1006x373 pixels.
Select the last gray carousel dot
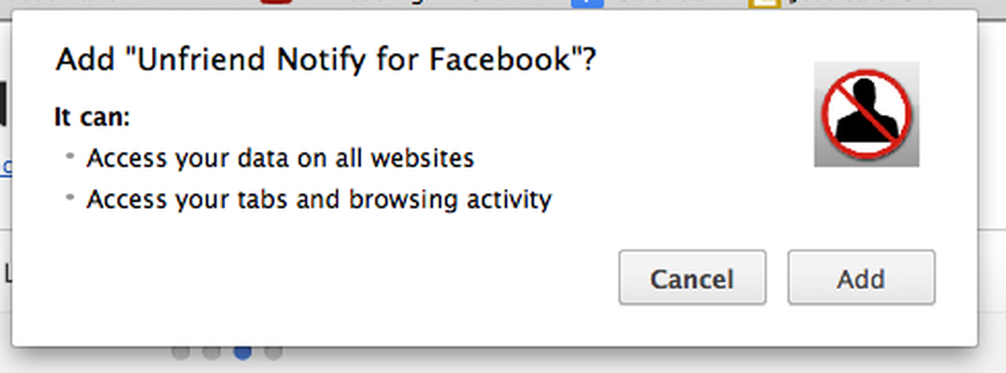273,352
